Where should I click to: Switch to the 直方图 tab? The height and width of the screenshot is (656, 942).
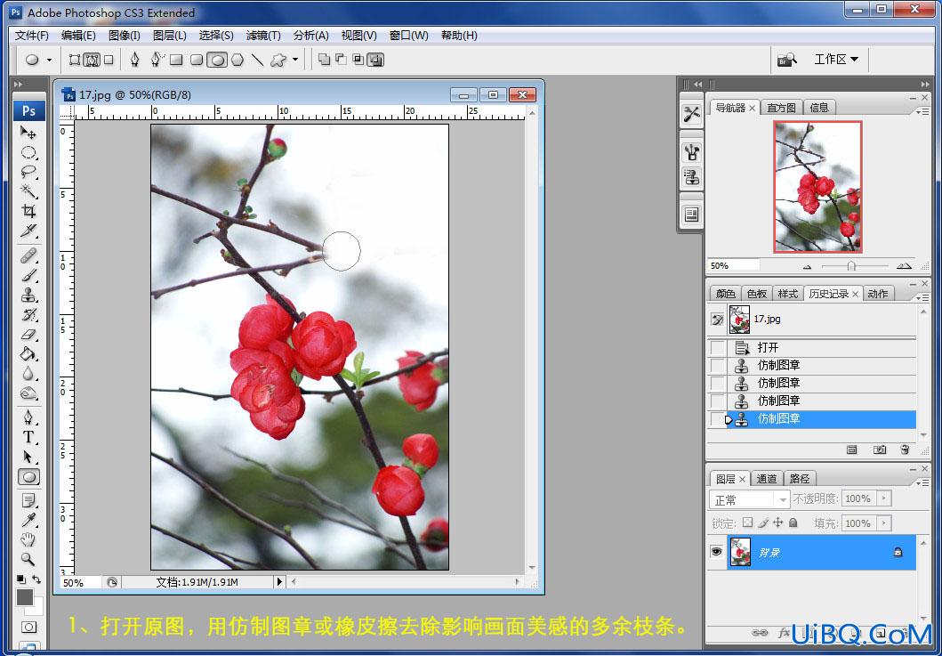781,108
